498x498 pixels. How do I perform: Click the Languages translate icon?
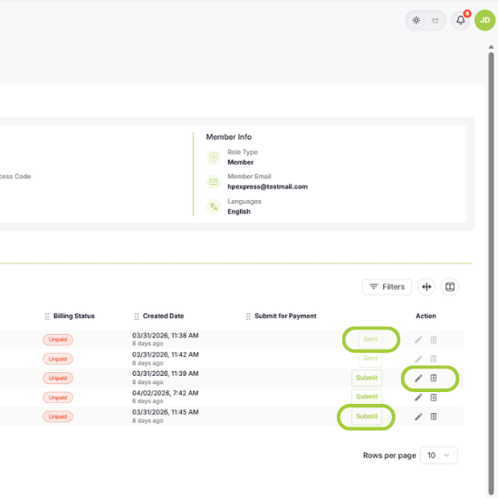[214, 206]
